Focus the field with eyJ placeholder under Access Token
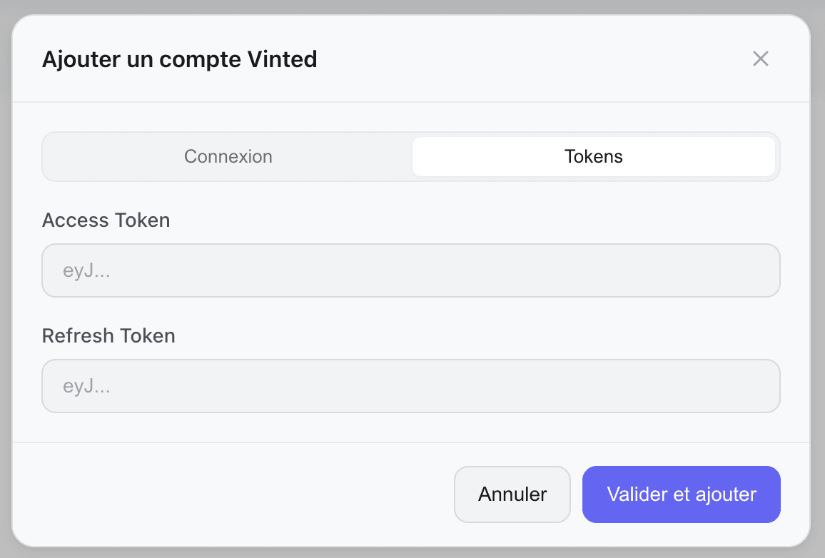The image size is (825, 558). (411, 270)
